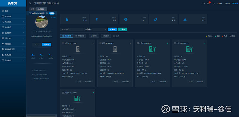This screenshot has width=239, height=117.
Task: Expand the 报告分析 menu chevron
Action: 24,38
